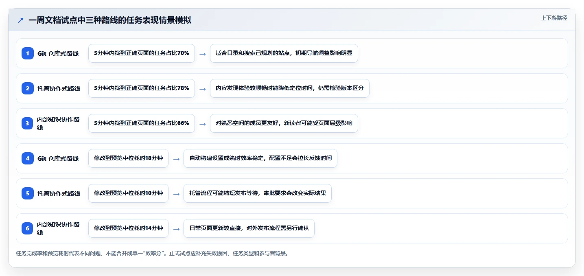The height and width of the screenshot is (276, 584).
Task: Click the step number 1 badge
Action: click(28, 53)
